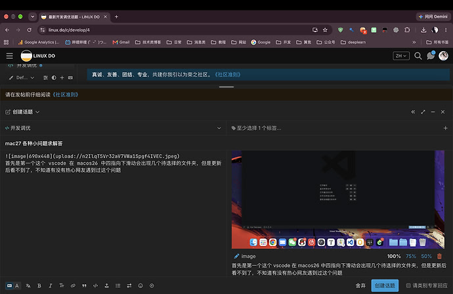The height and width of the screenshot is (294, 453).
Task: Open Chrome downloads icon
Action: (x=423, y=30)
